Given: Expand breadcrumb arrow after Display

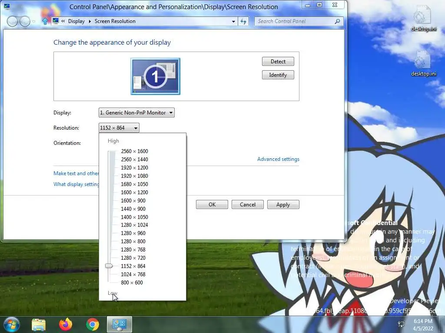Looking at the screenshot, I should tap(90, 22).
